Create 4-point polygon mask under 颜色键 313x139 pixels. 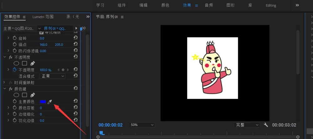coord(24,95)
